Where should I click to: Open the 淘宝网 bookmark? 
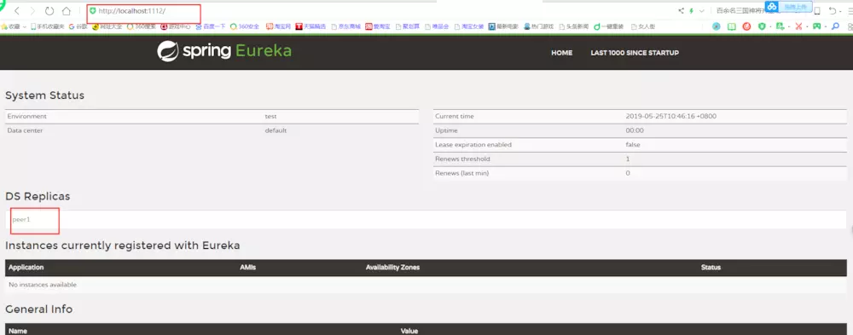click(x=279, y=26)
